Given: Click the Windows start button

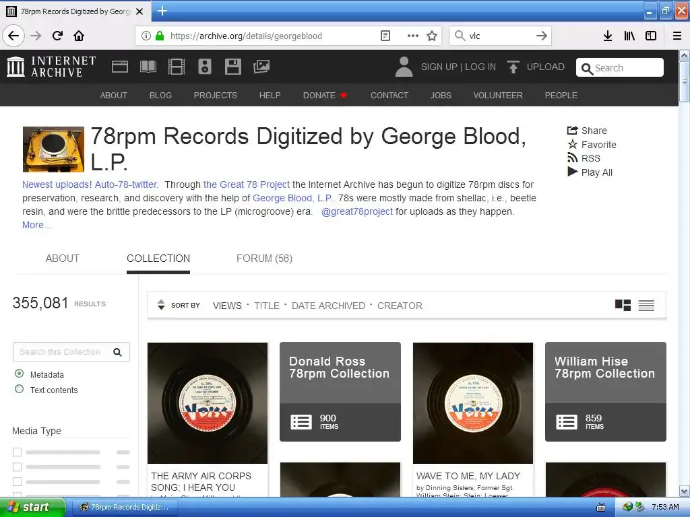Looking at the screenshot, I should pyautogui.click(x=32, y=507).
